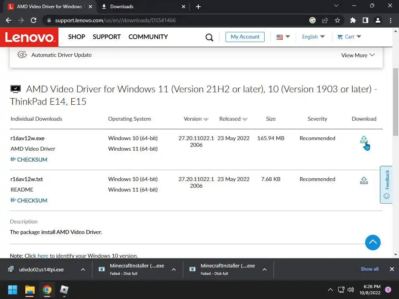Click the scrollbar down arrow
The height and width of the screenshot is (299, 399).
tap(396, 255)
